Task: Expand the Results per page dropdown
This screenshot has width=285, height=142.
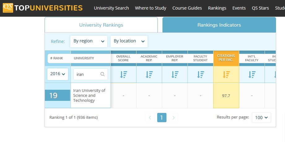Action: click(261, 118)
